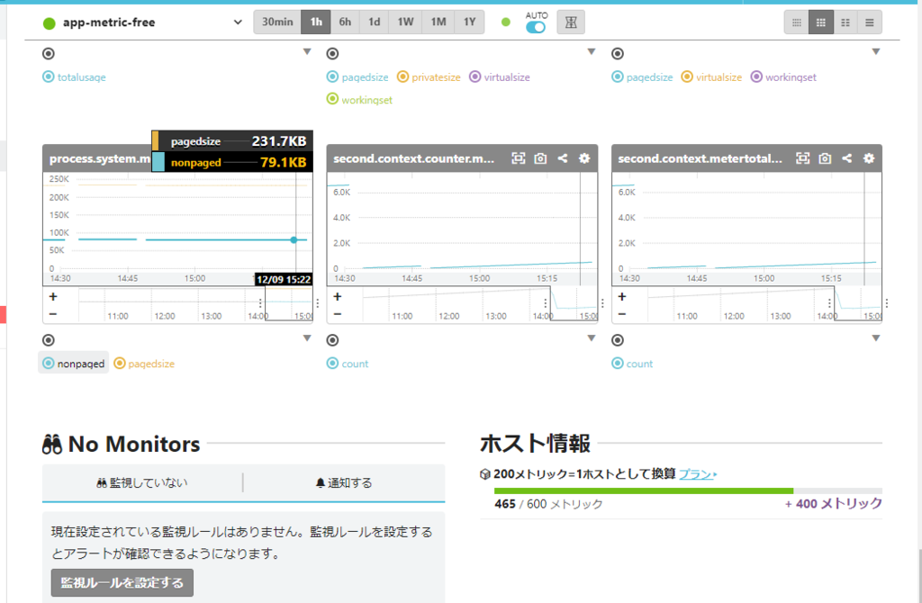Switch to the smallest-tile grid layout icon
The width and height of the screenshot is (922, 603).
click(x=797, y=22)
